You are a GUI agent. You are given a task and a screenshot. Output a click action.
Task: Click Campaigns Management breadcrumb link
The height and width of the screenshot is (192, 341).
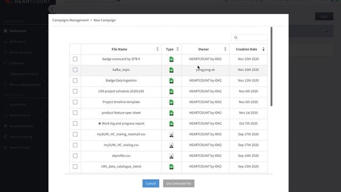click(x=70, y=20)
